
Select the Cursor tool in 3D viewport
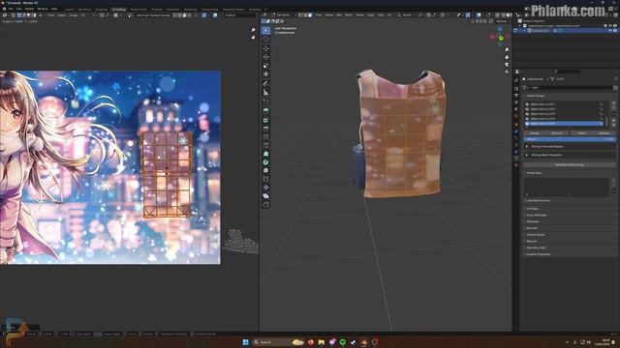coord(265,40)
